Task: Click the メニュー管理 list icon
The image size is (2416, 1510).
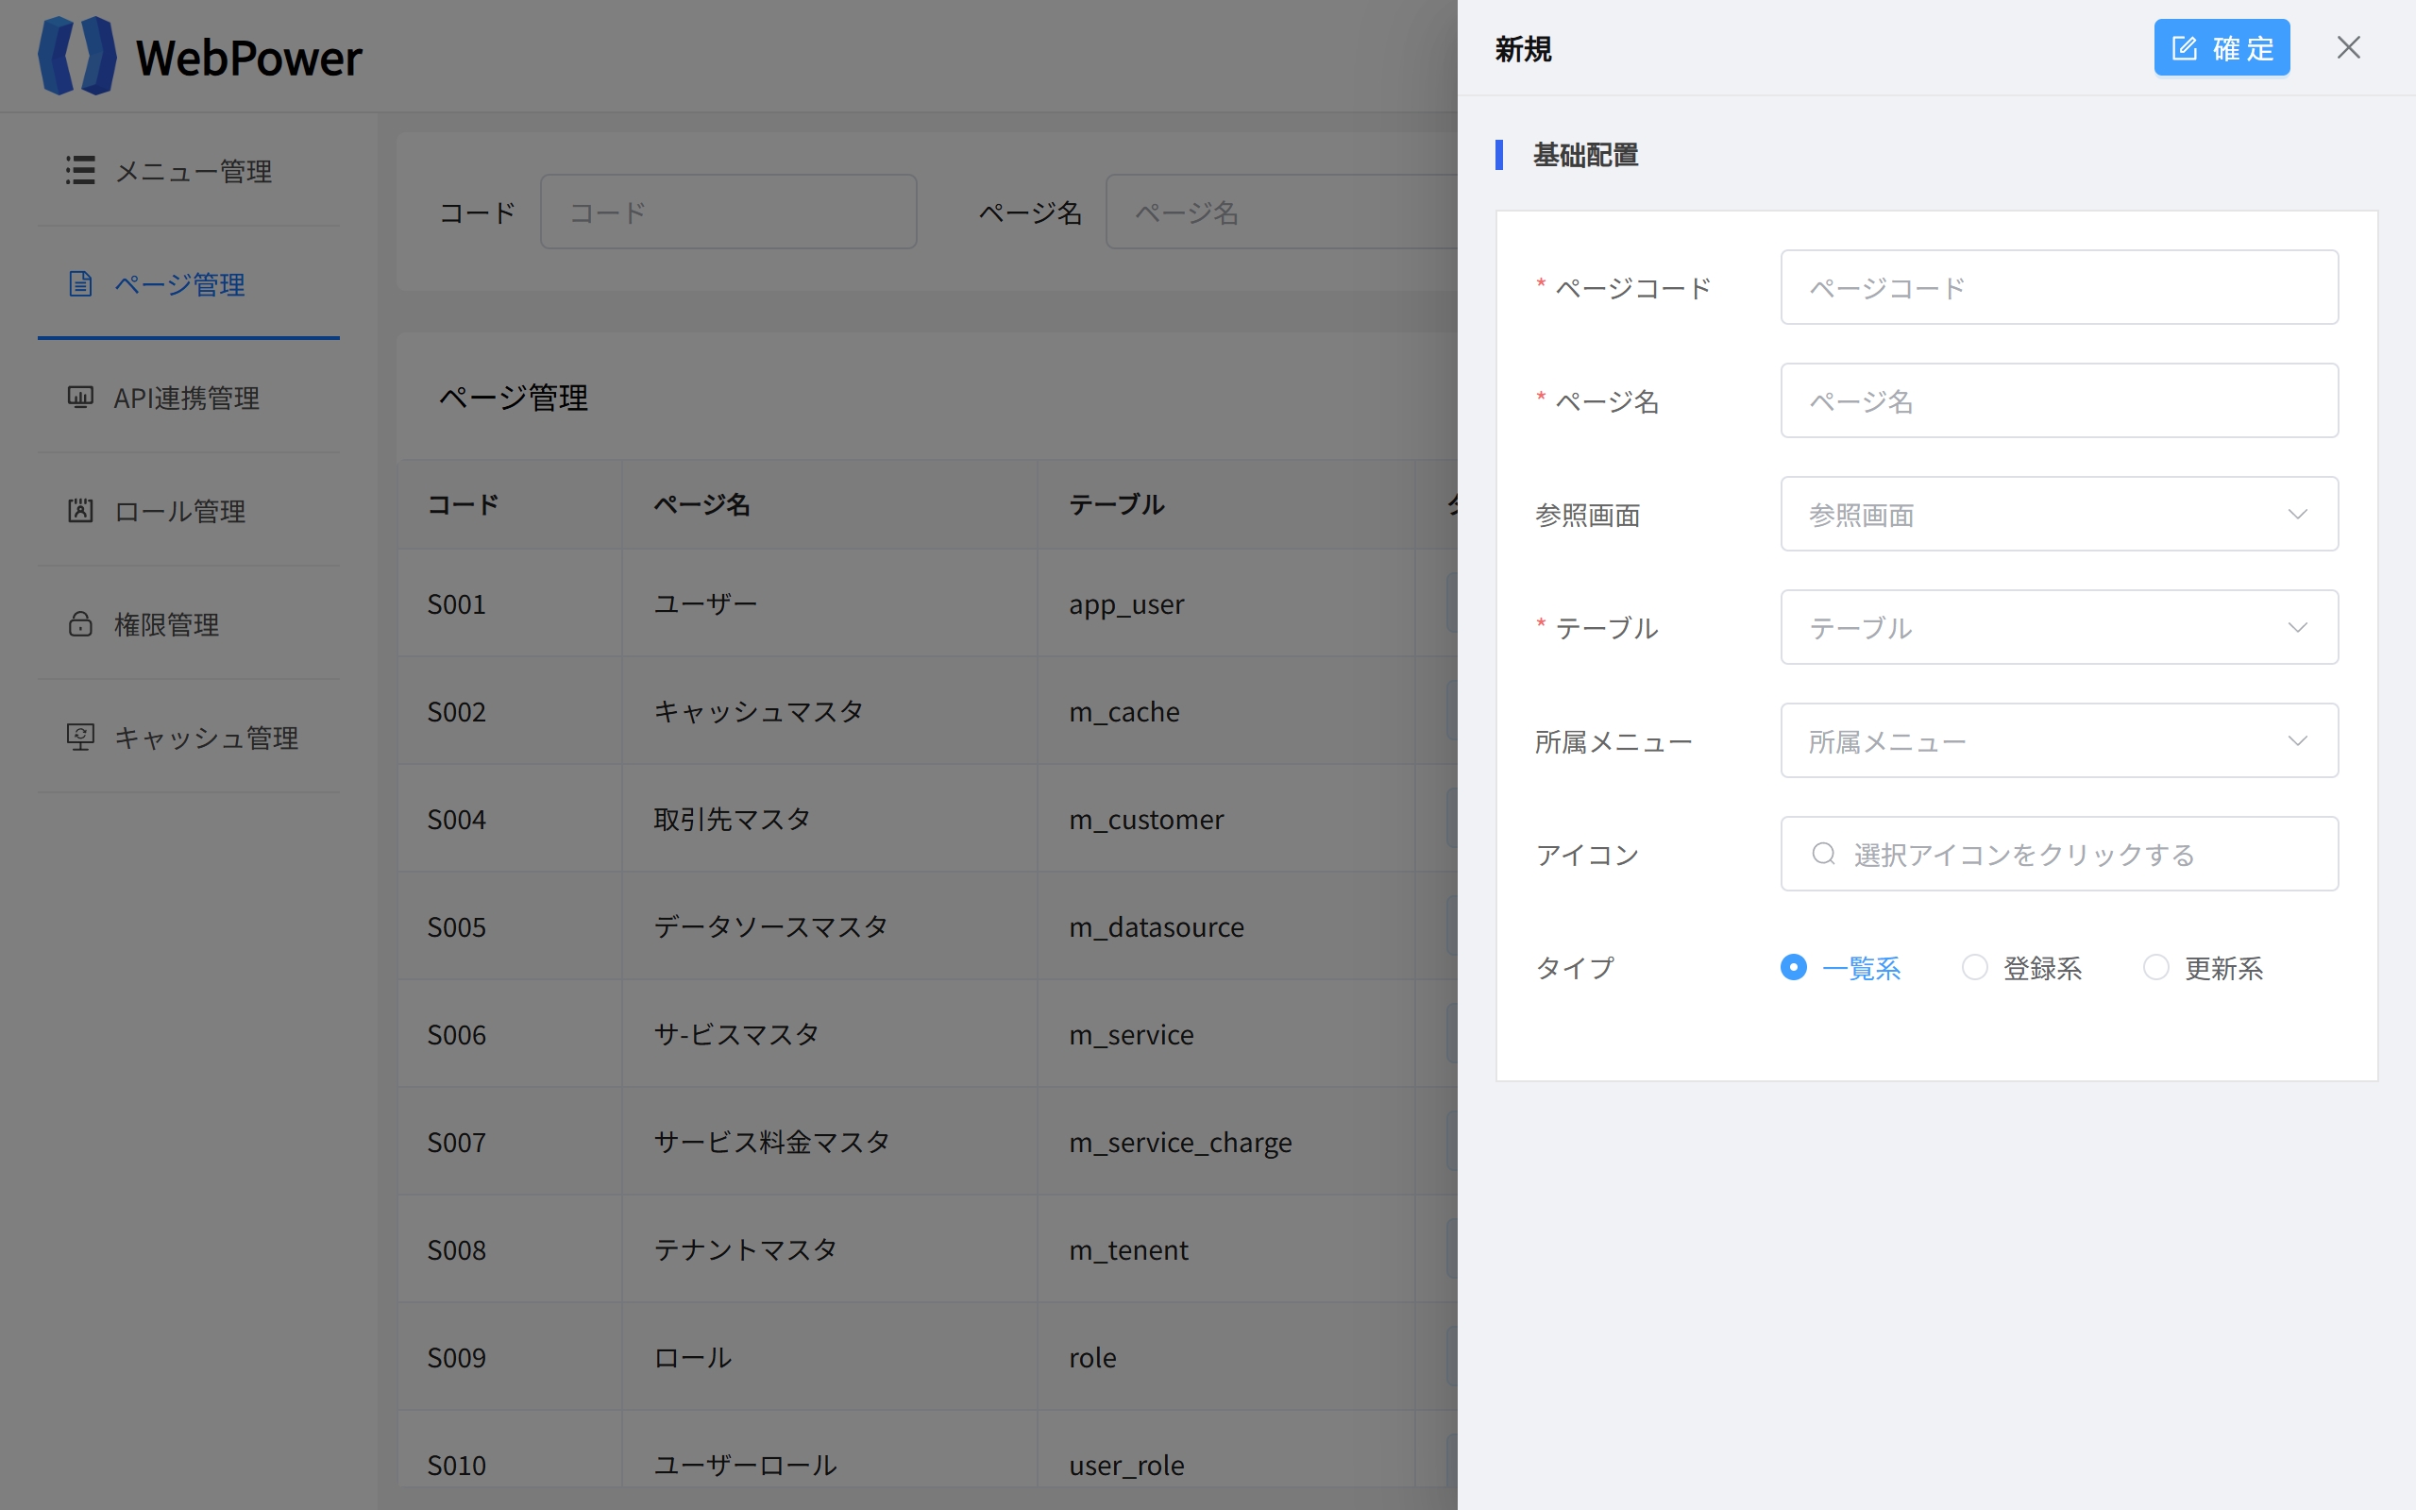Action: pos(81,170)
